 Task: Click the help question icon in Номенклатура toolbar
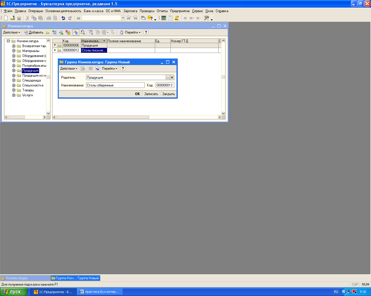click(x=146, y=32)
